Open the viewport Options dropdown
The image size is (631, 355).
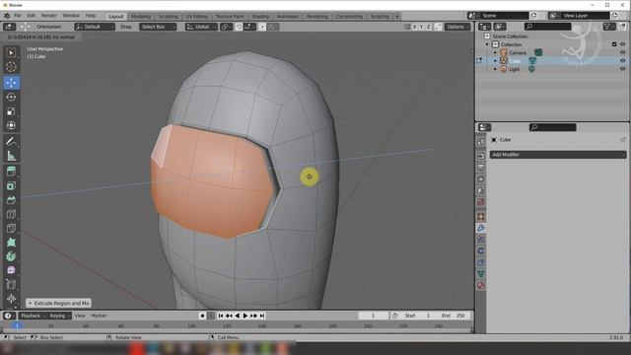coord(457,27)
